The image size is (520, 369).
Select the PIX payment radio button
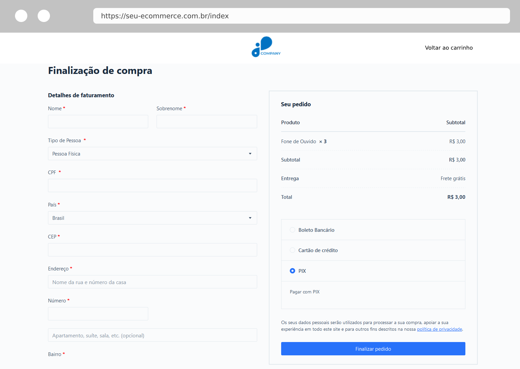click(x=292, y=271)
